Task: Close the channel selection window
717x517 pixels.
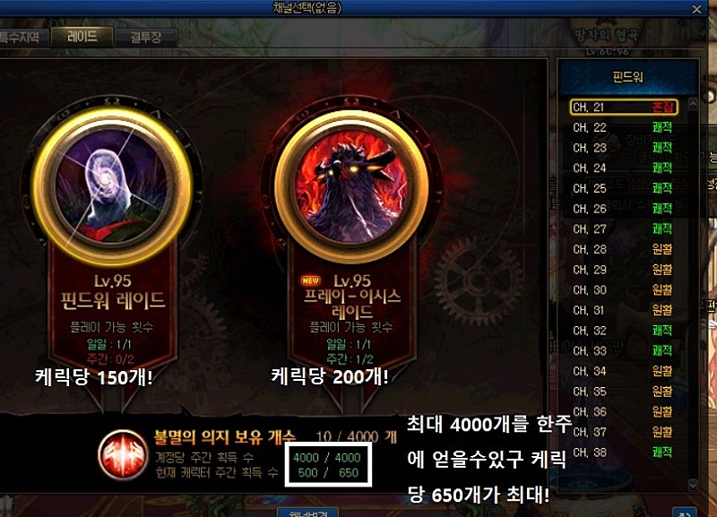Action: [x=696, y=9]
